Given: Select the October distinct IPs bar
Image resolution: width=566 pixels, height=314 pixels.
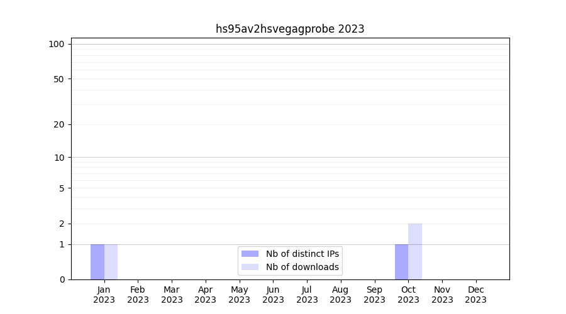Looking at the screenshot, I should tap(401, 262).
